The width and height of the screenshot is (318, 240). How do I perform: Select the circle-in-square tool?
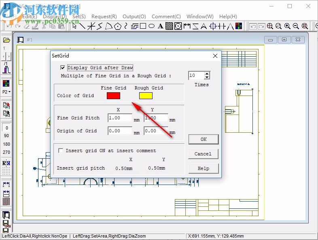point(178,26)
